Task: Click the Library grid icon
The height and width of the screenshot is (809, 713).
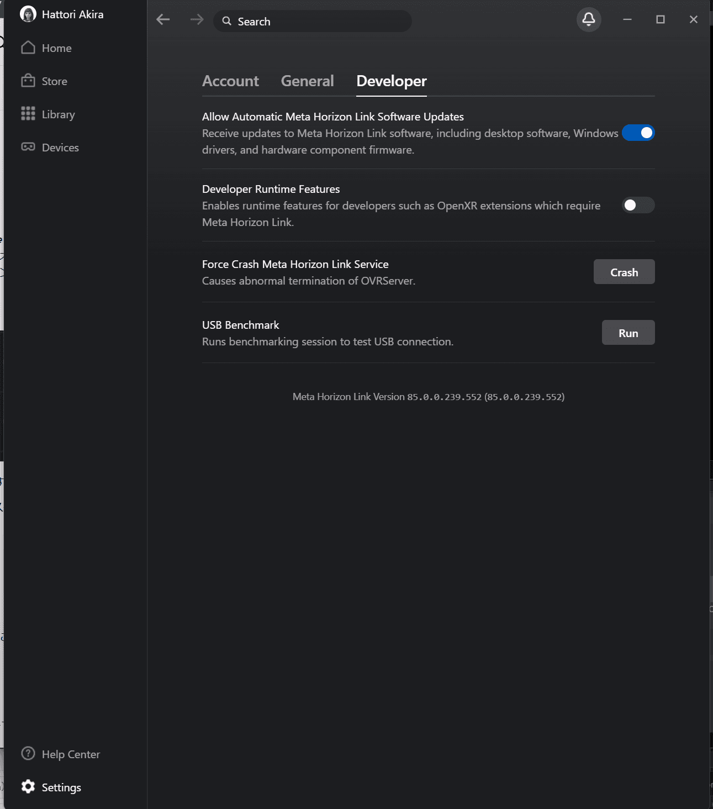Action: point(28,114)
